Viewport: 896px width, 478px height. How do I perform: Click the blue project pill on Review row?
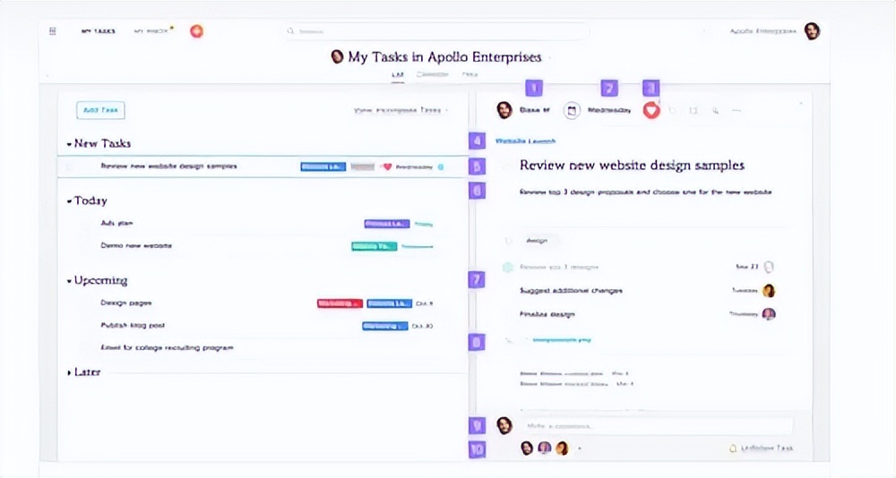[323, 166]
